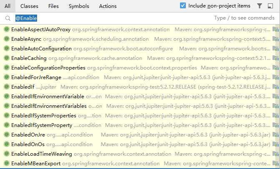This screenshot has width=280, height=169.
Task: Click annotation icon beside EnabledIf
Action: (7, 87)
